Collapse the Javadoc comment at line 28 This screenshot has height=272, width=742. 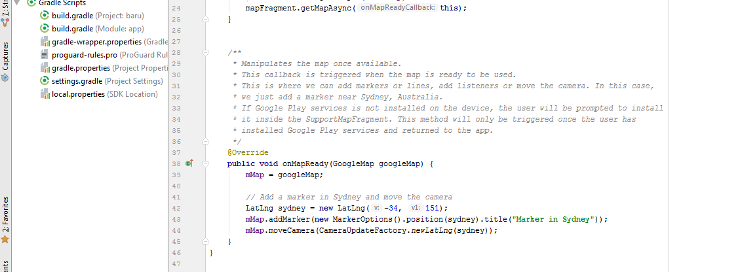[205, 53]
